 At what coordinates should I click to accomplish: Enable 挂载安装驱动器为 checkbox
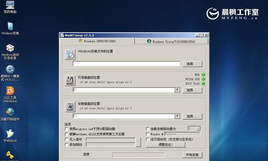pos(148,129)
